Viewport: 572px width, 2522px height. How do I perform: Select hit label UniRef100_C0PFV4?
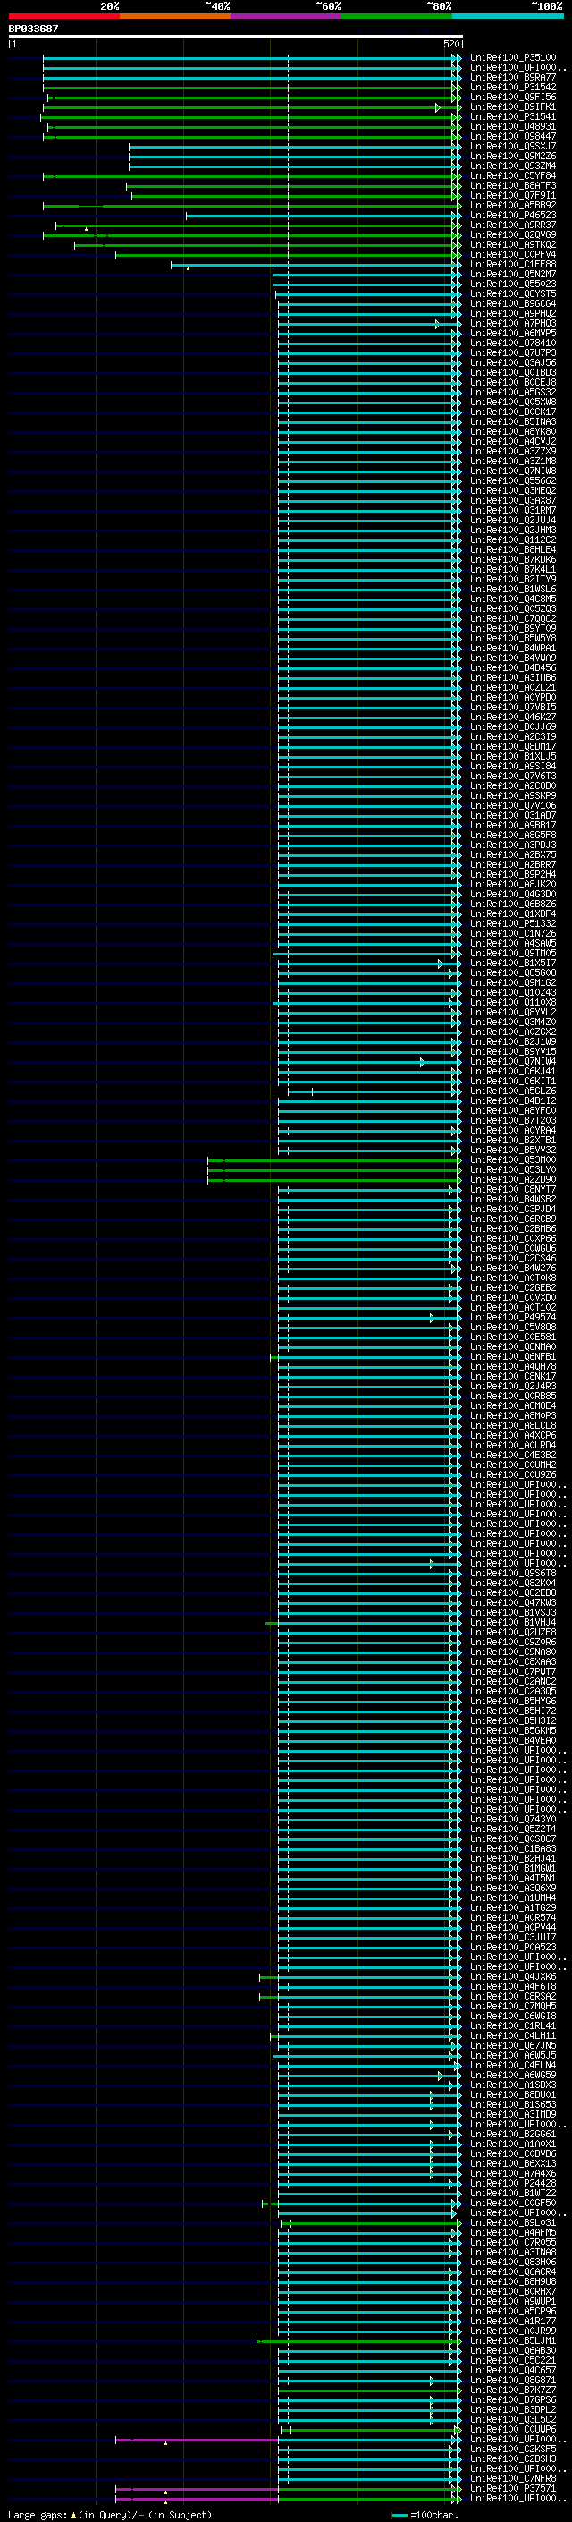[513, 255]
